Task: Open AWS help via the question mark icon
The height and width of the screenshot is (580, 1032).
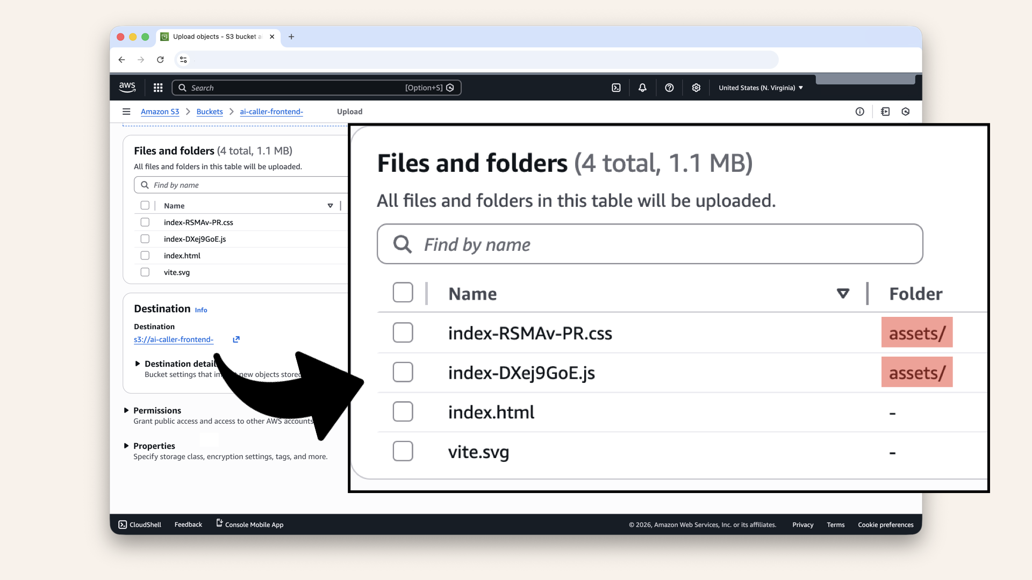Action: pos(669,88)
